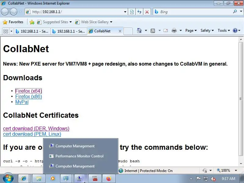Click the Forward navigation button
The width and height of the screenshot is (244, 183).
[13, 12]
